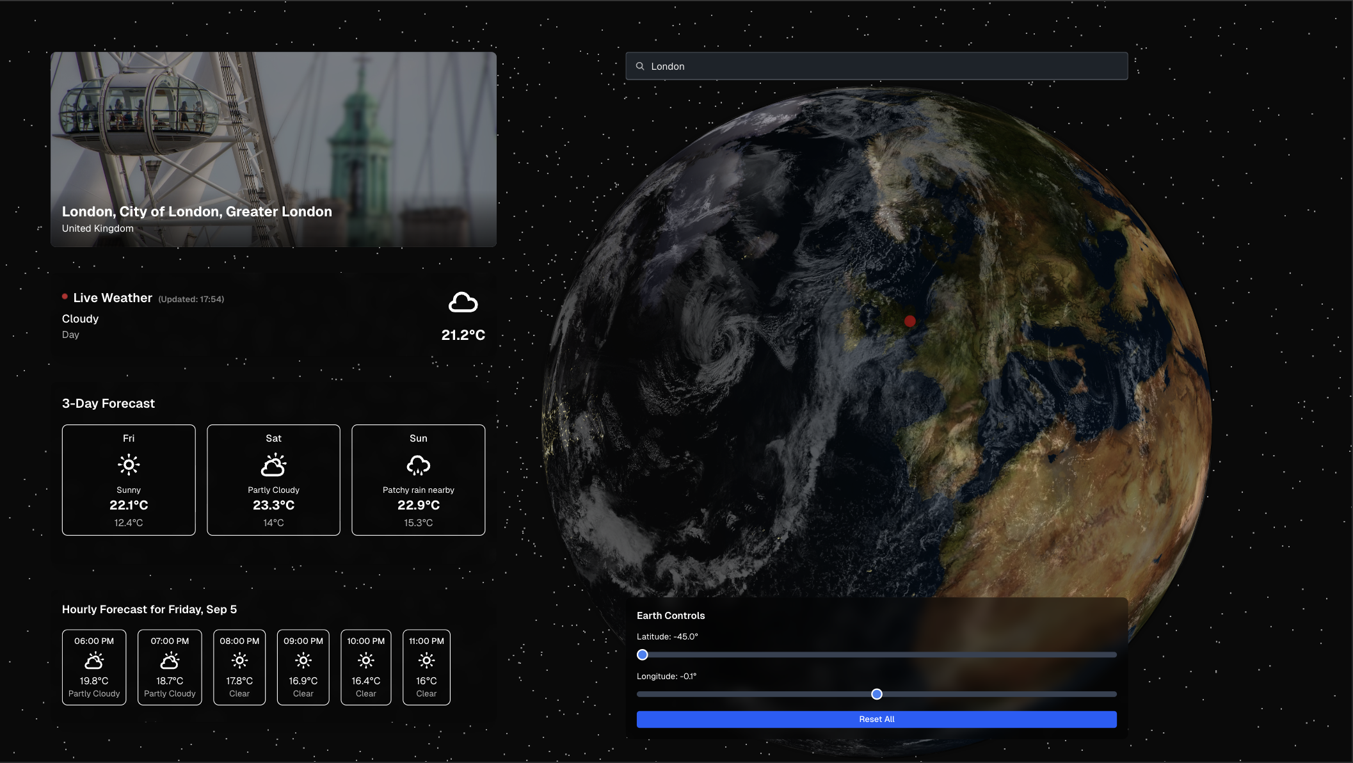Click the Latitude slider handle
1353x763 pixels.
[x=643, y=655]
